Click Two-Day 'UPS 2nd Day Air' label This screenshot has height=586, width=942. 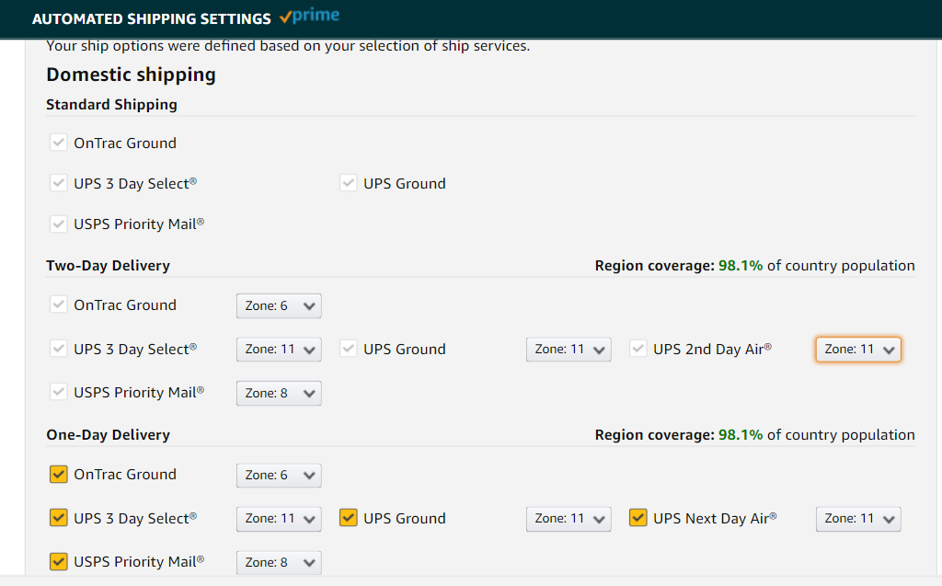[713, 350]
